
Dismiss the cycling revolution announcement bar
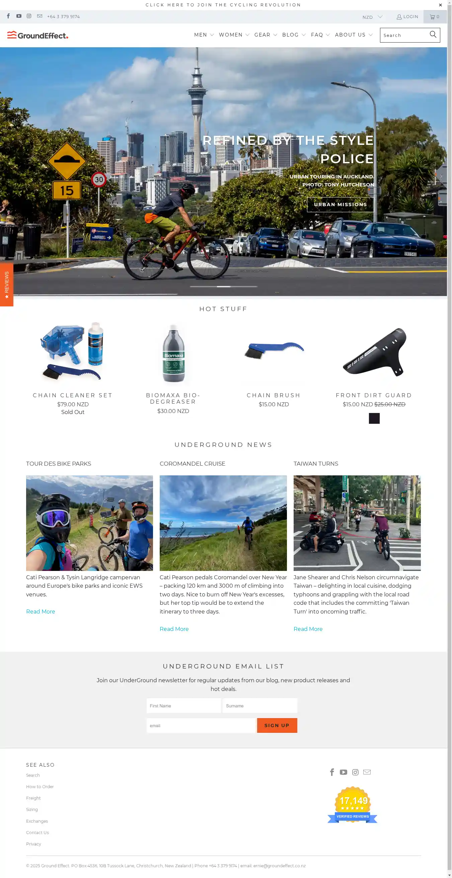point(440,5)
